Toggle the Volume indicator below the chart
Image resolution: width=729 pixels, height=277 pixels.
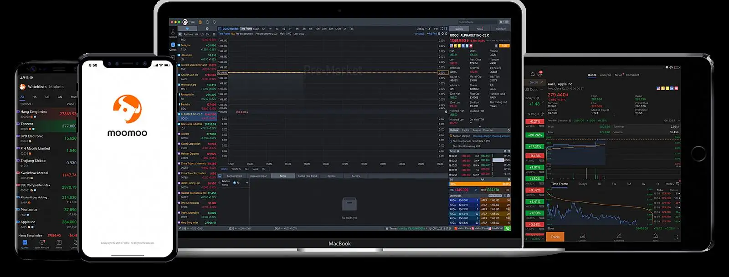pyautogui.click(x=224, y=169)
